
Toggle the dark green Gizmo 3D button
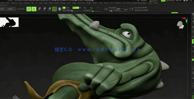click(x=54, y=9)
